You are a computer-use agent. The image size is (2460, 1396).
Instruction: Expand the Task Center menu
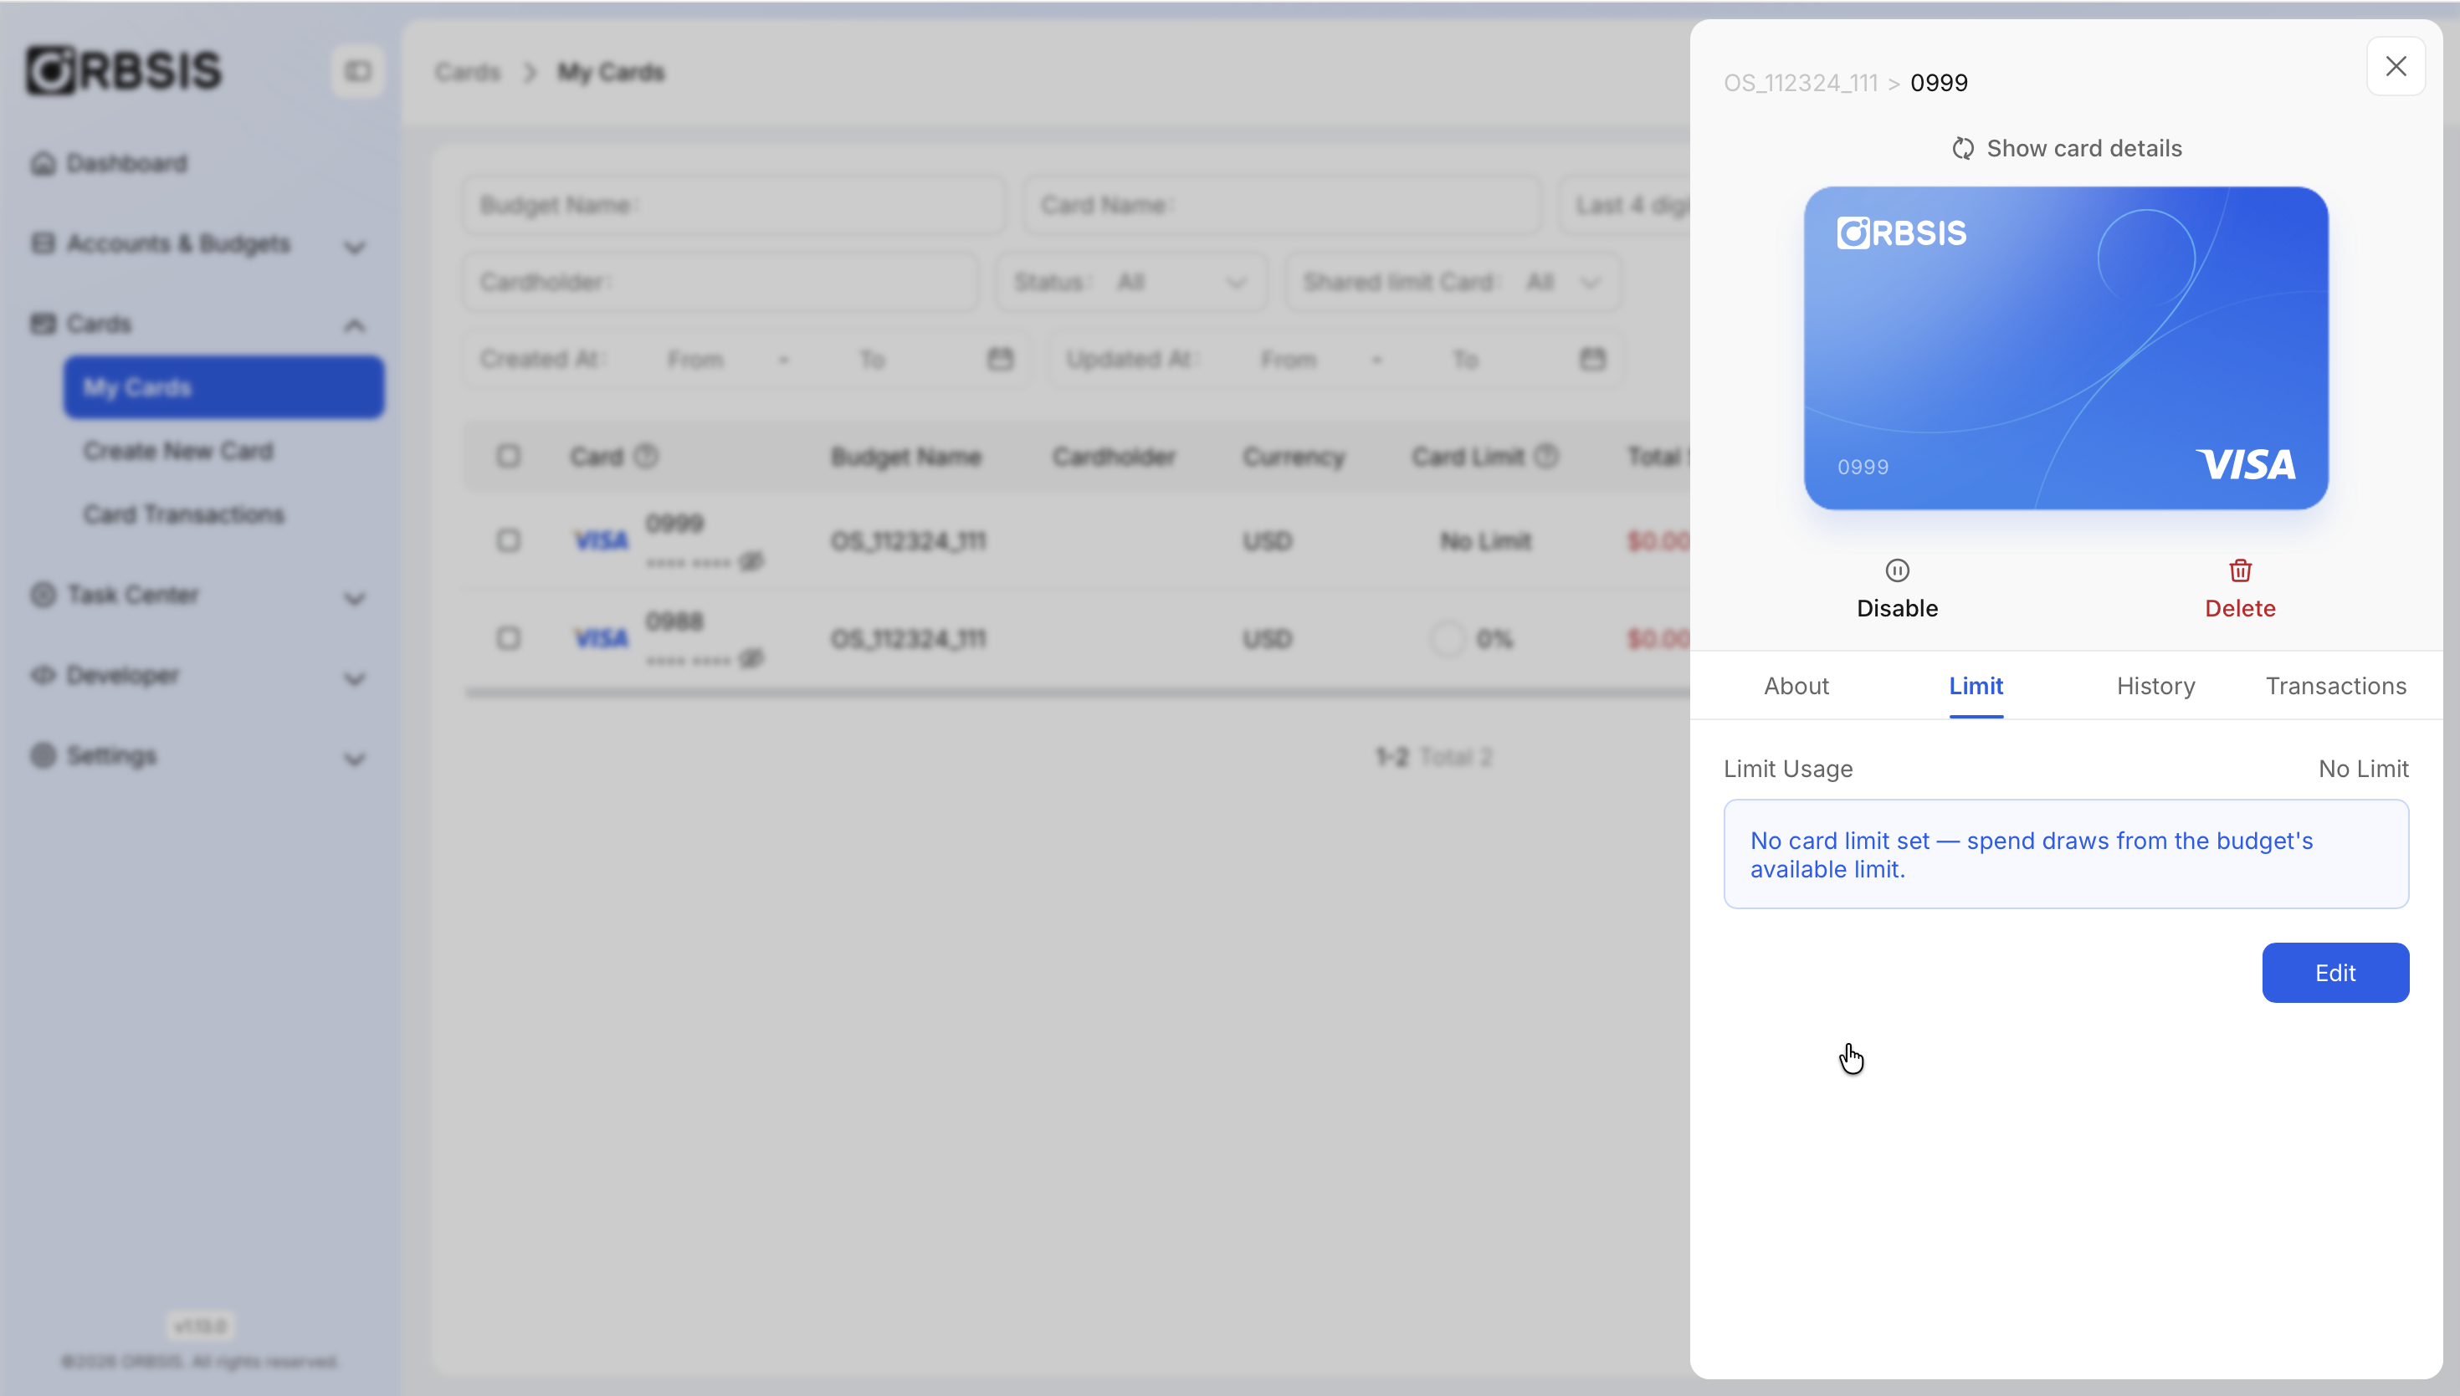tap(355, 598)
